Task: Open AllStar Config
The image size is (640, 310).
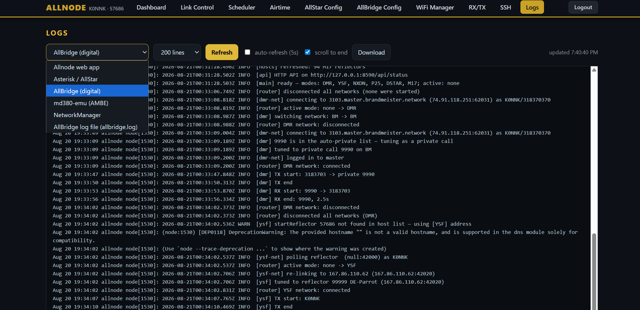Action: (323, 8)
